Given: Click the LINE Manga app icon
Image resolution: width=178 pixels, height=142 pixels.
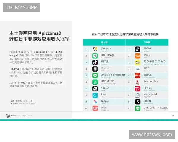Looking at the screenshot, I should click(95, 56).
